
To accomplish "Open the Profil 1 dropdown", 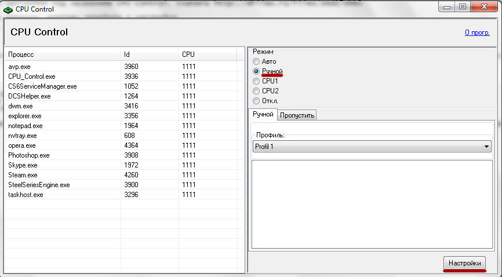I will pos(372,147).
